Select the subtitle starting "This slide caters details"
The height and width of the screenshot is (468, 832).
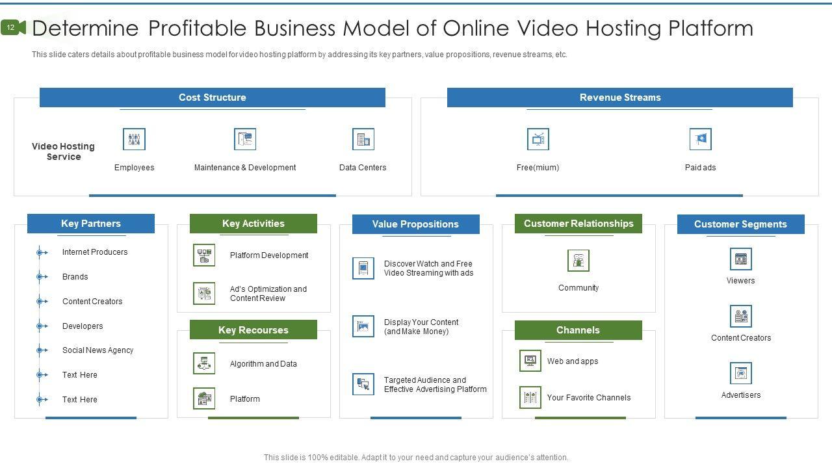[300, 55]
